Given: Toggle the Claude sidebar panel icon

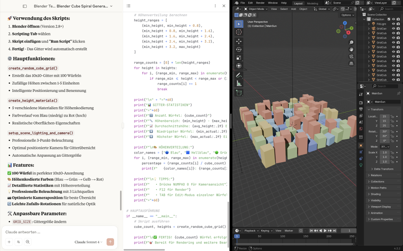Looking at the screenshot, I should [25, 6].
